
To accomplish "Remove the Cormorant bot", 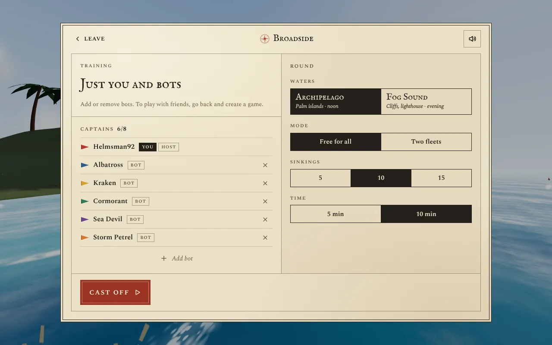I will pos(265,201).
